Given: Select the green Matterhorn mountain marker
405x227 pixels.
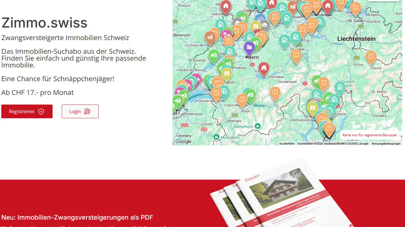Looking at the screenshot, I should tap(258, 126).
